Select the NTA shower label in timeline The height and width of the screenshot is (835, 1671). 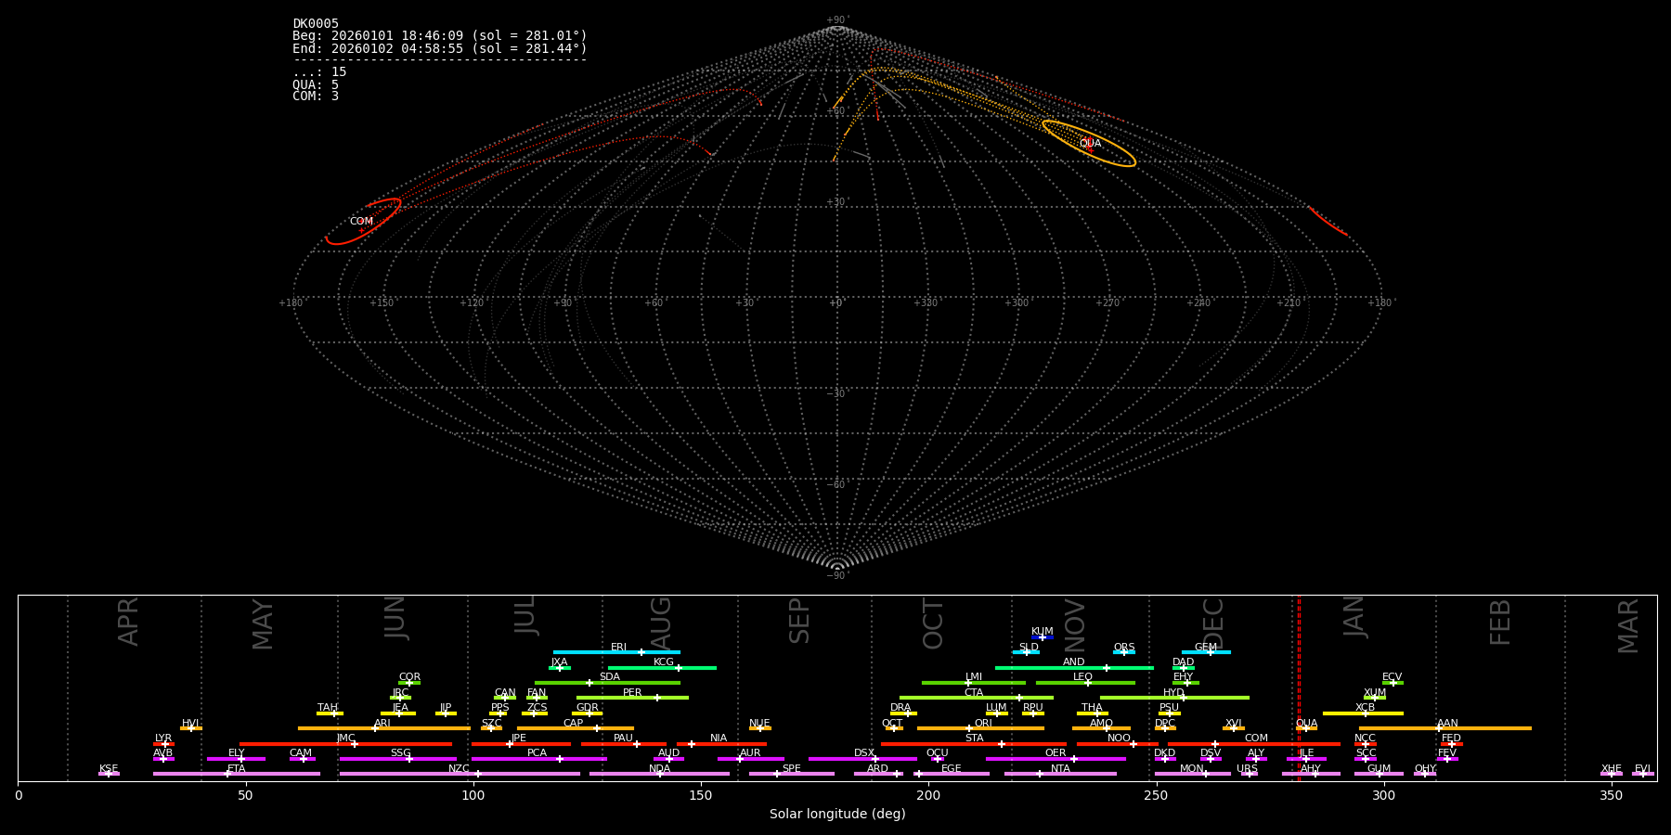click(x=1060, y=768)
